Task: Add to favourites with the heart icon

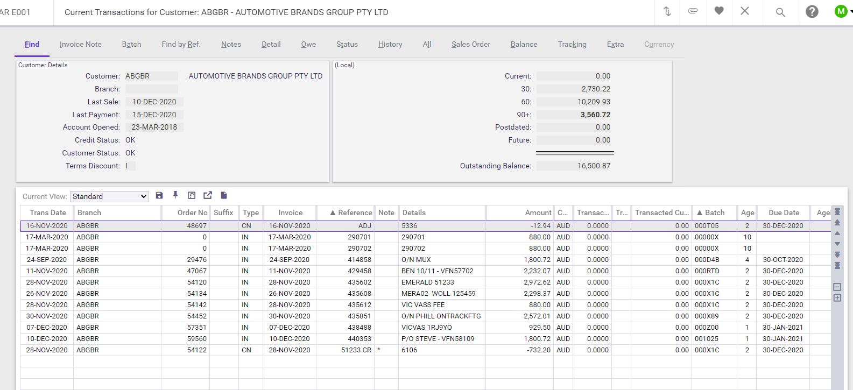Action: point(719,11)
